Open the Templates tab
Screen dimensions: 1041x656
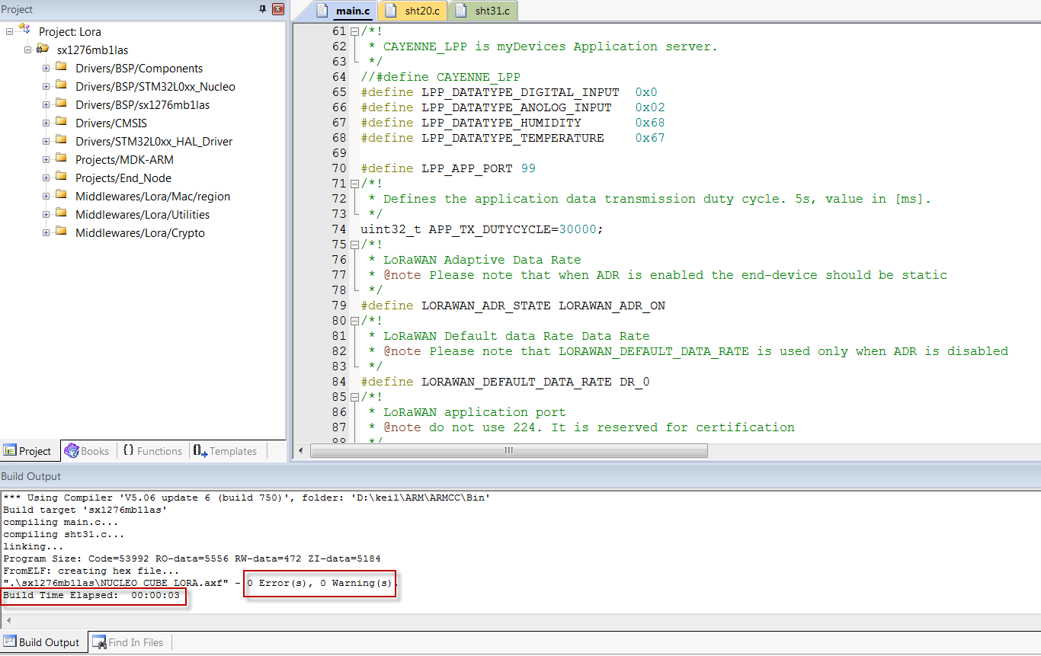[x=225, y=451]
